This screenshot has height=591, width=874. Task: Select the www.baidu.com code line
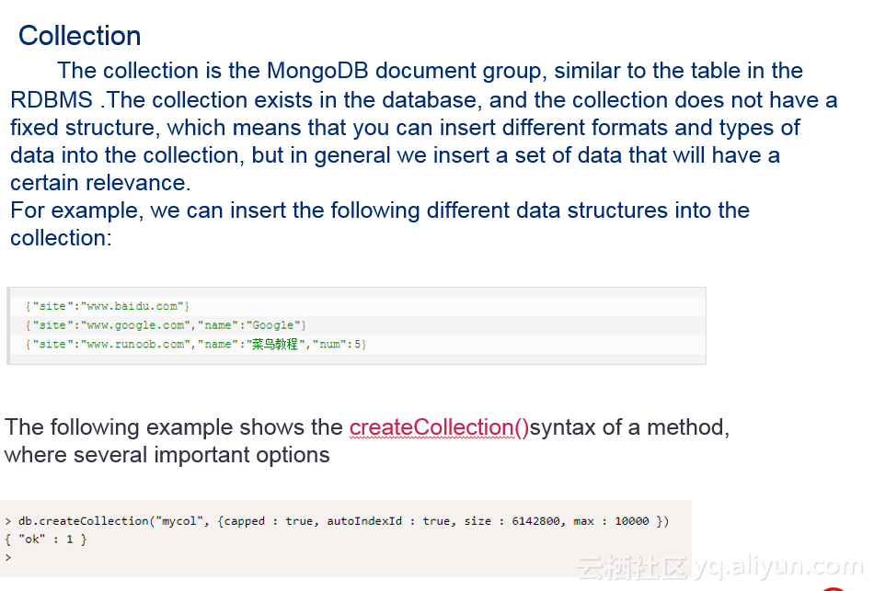(x=108, y=306)
